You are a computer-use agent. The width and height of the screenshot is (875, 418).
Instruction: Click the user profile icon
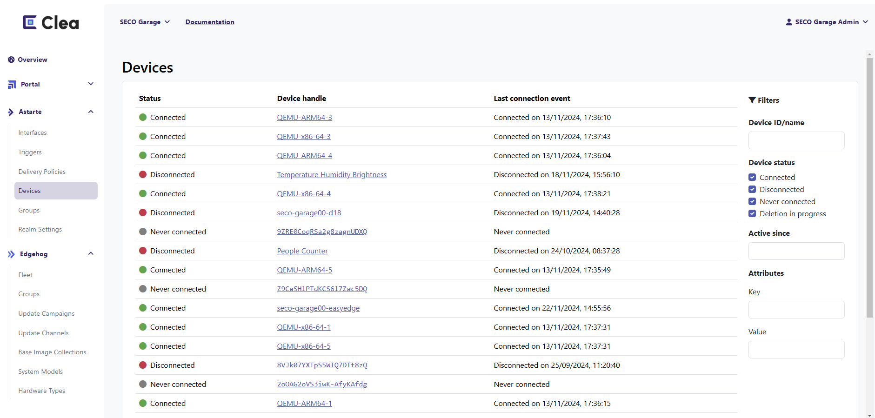[788, 22]
